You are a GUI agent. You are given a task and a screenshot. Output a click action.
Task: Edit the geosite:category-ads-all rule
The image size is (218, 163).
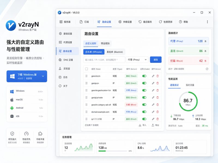point(153,105)
